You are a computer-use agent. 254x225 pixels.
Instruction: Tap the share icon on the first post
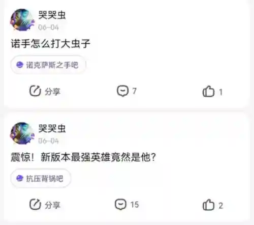point(35,91)
